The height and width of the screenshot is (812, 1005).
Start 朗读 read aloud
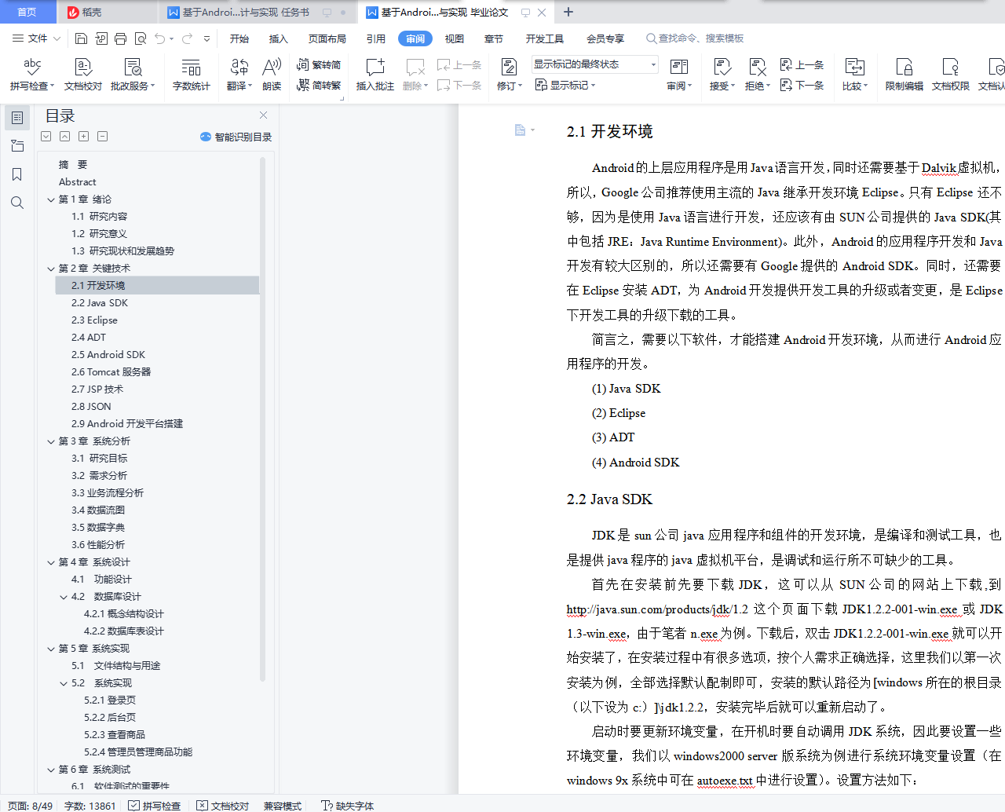pos(272,75)
